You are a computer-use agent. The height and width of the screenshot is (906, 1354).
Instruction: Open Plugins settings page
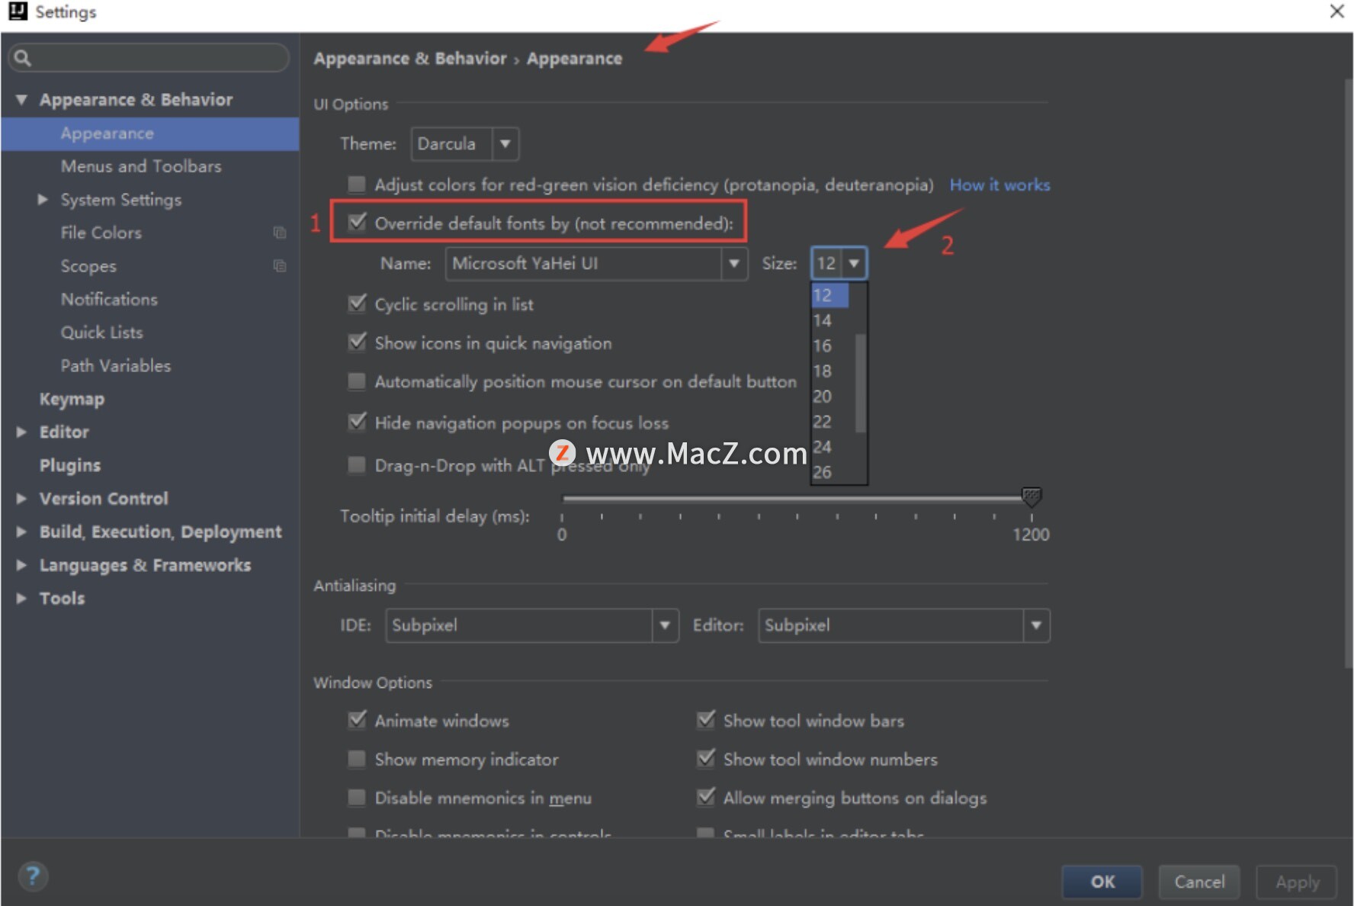(x=70, y=465)
